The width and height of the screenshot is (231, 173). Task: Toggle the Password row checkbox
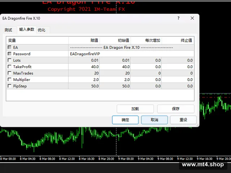[x=10, y=54]
